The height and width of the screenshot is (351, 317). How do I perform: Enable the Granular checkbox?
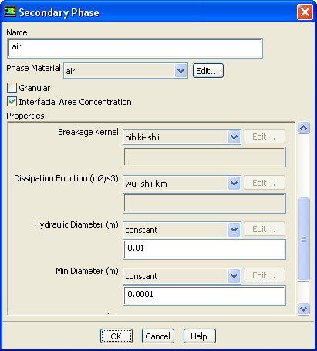12,88
